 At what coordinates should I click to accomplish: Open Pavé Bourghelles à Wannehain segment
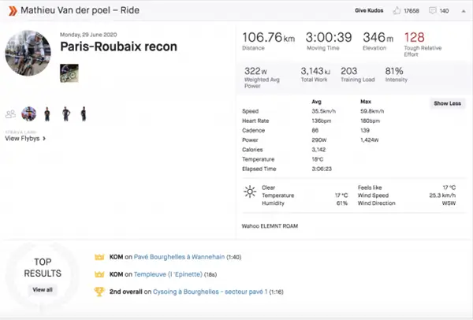[179, 257]
